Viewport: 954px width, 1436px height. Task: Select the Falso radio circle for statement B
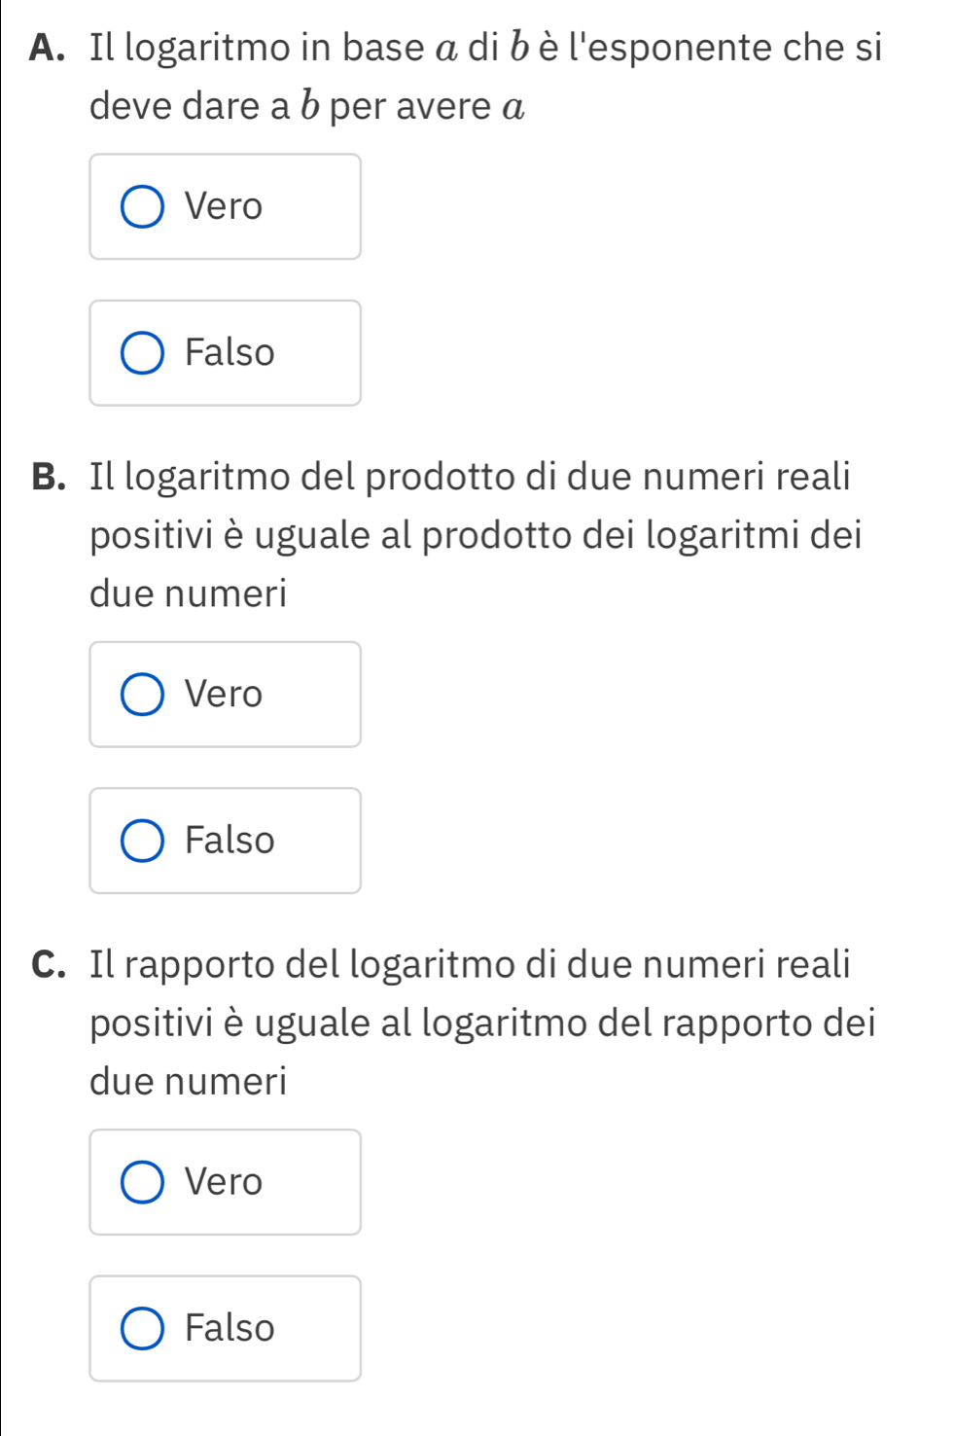click(x=142, y=841)
